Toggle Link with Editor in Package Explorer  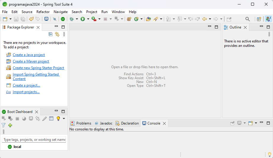57,34
